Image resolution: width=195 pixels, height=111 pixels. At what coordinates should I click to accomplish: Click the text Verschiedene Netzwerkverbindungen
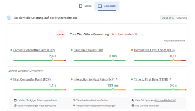(x=96, y=106)
